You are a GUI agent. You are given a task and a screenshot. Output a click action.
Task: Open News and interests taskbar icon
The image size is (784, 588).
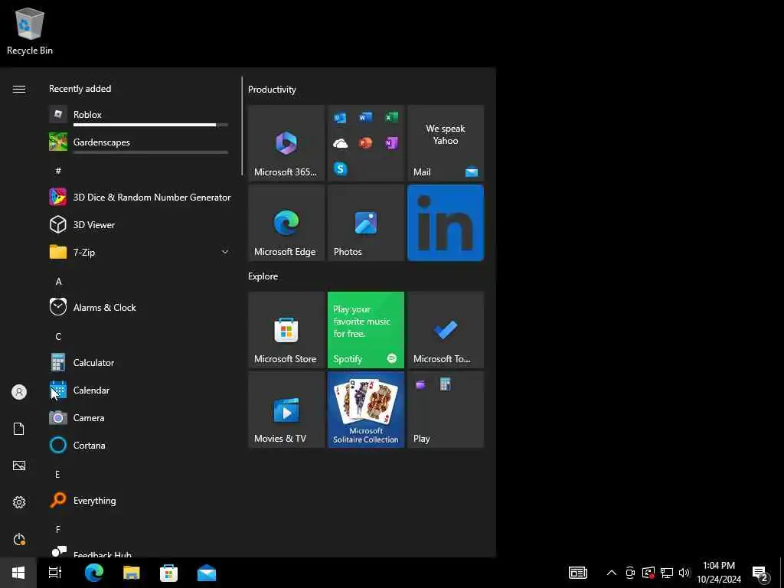tap(578, 573)
